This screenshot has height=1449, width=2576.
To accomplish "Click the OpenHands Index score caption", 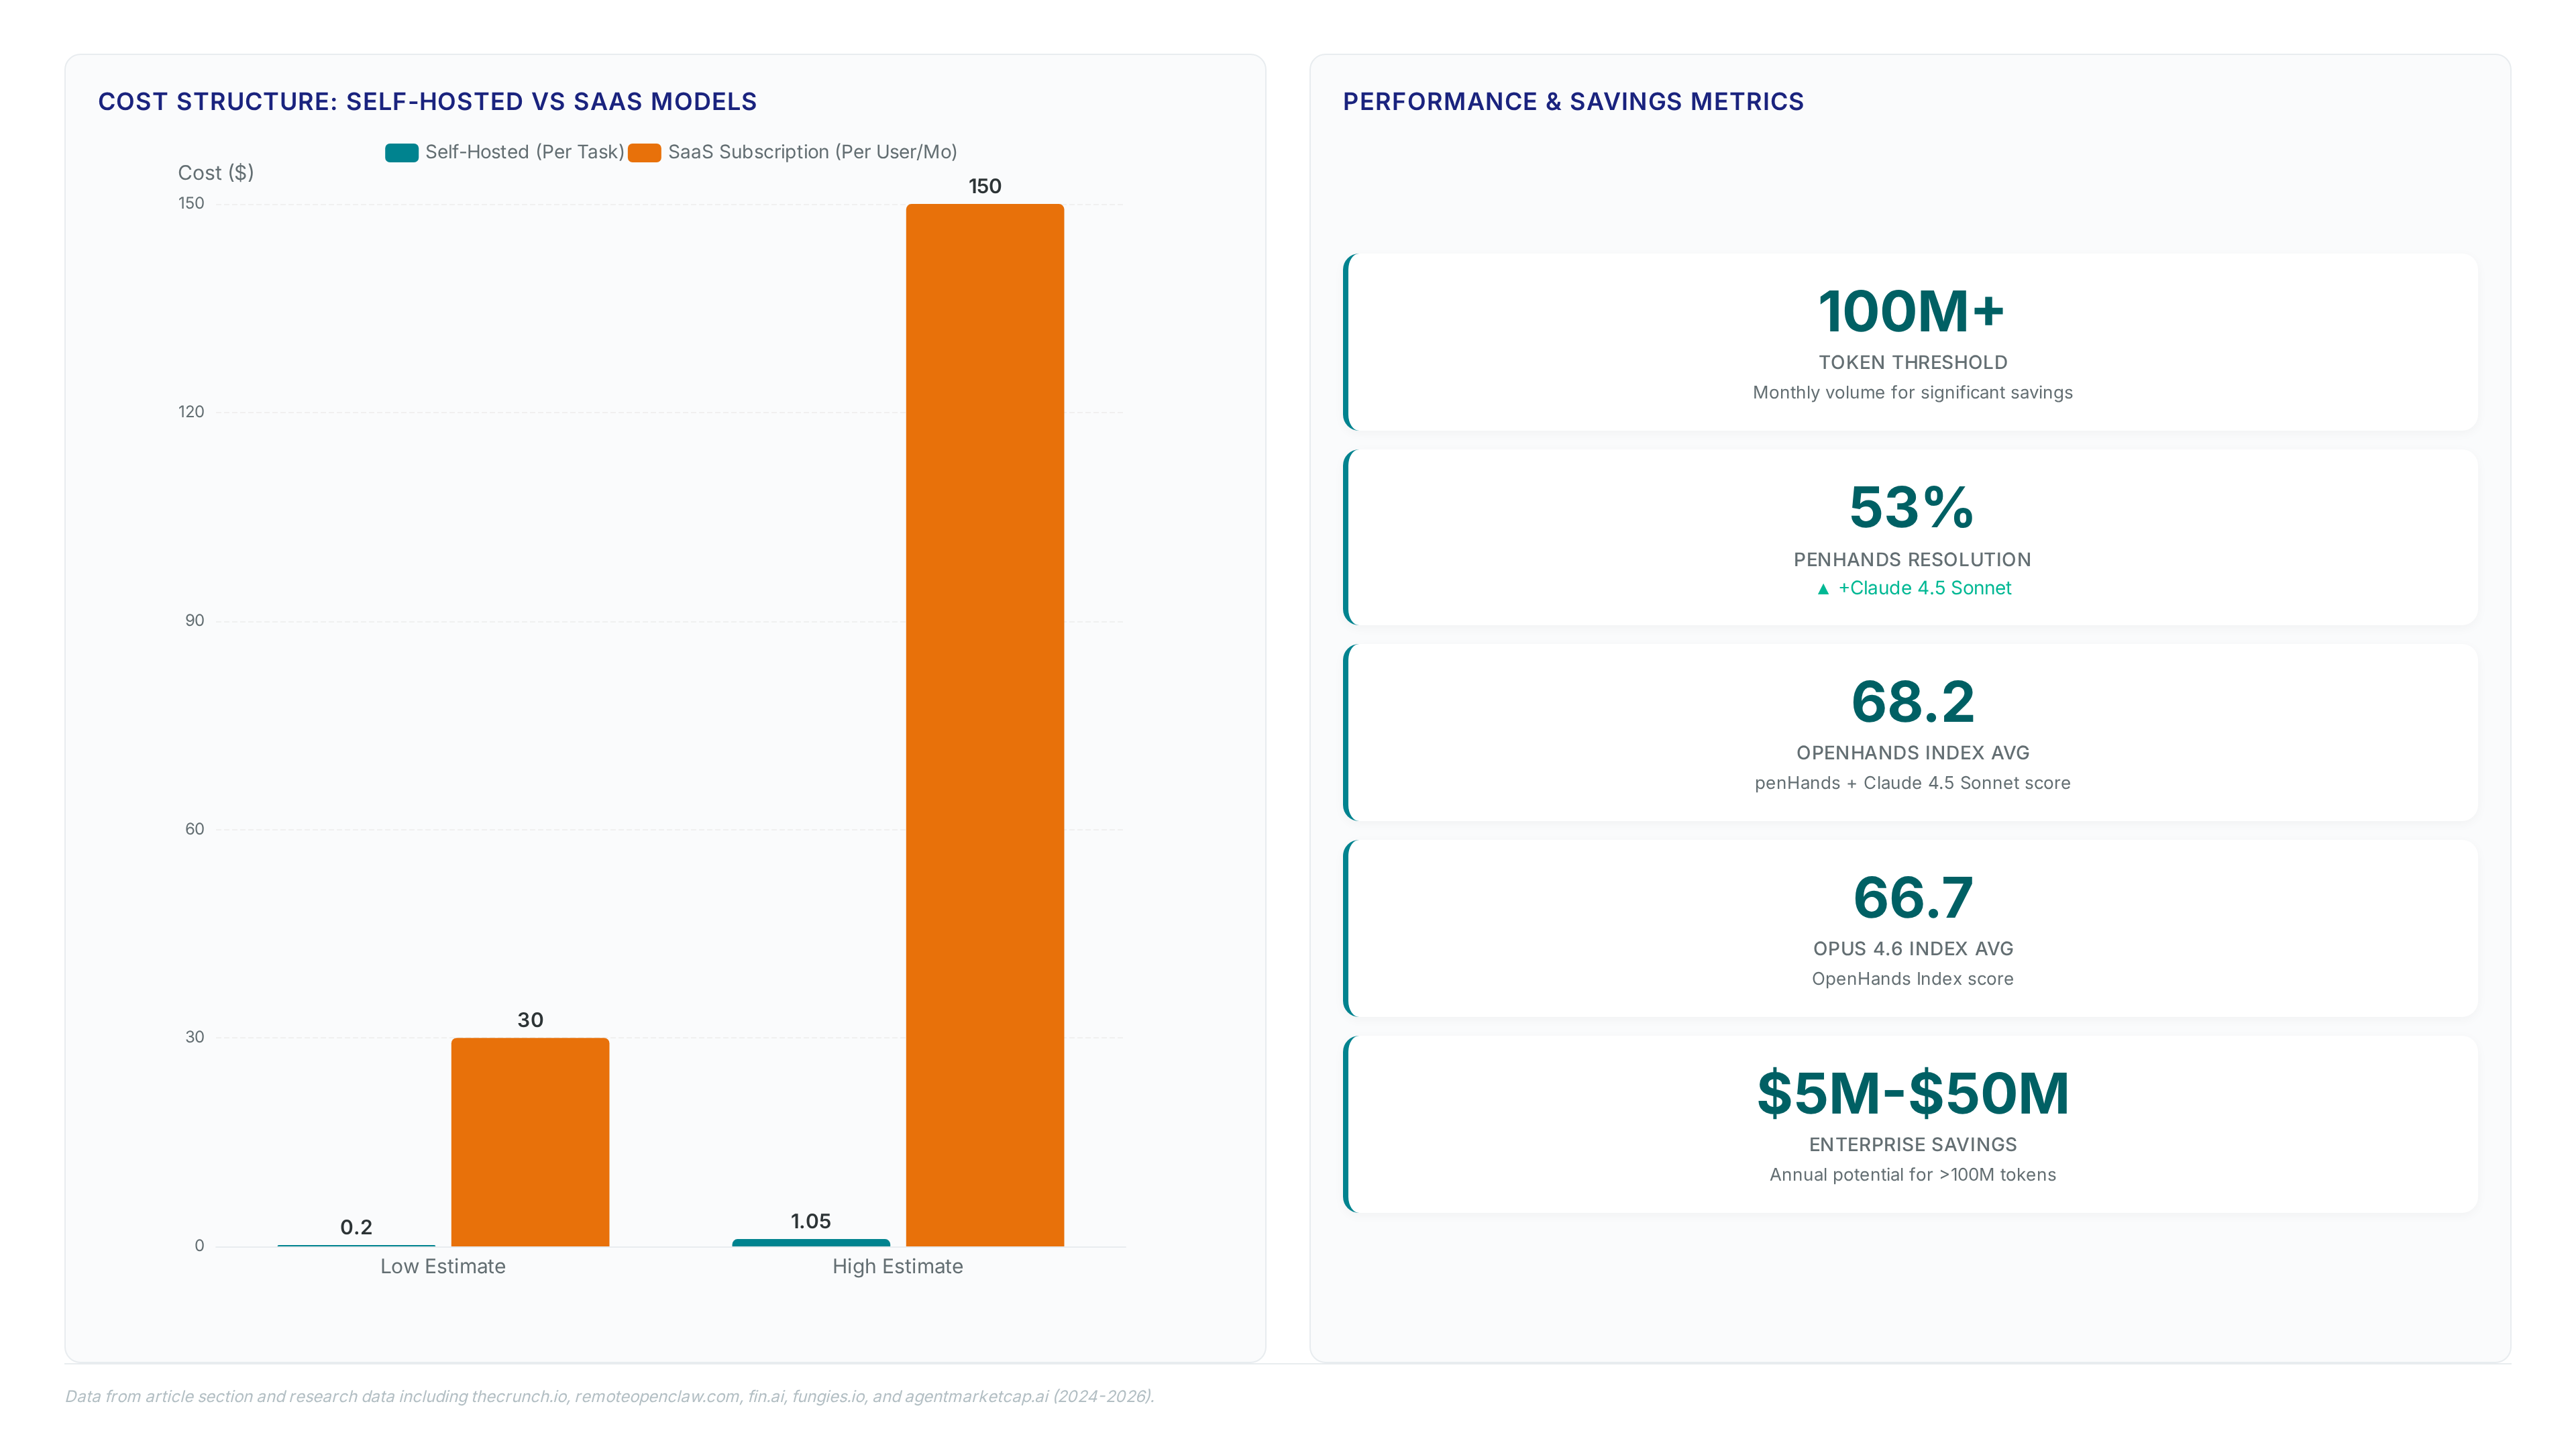I will (1912, 979).
